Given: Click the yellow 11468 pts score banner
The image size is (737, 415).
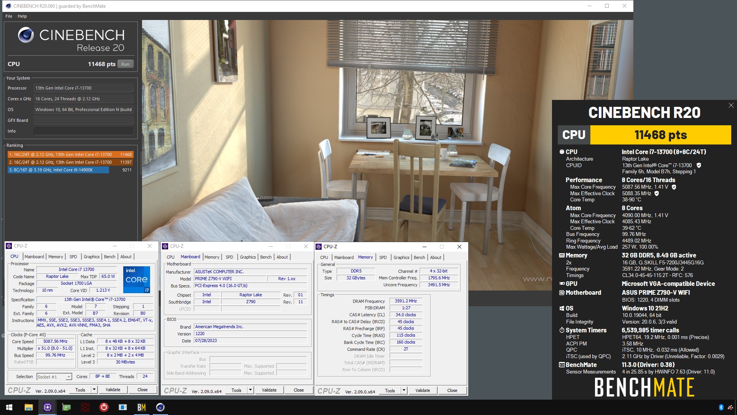Looking at the screenshot, I should coord(660,135).
